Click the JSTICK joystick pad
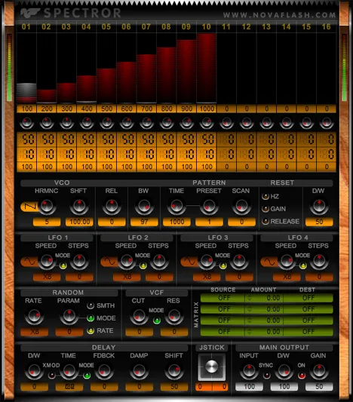The width and height of the screenshot is (353, 402). click(x=211, y=367)
